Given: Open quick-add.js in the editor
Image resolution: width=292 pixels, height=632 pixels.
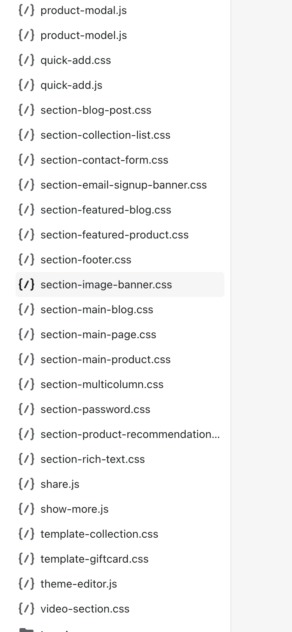Looking at the screenshot, I should (71, 85).
